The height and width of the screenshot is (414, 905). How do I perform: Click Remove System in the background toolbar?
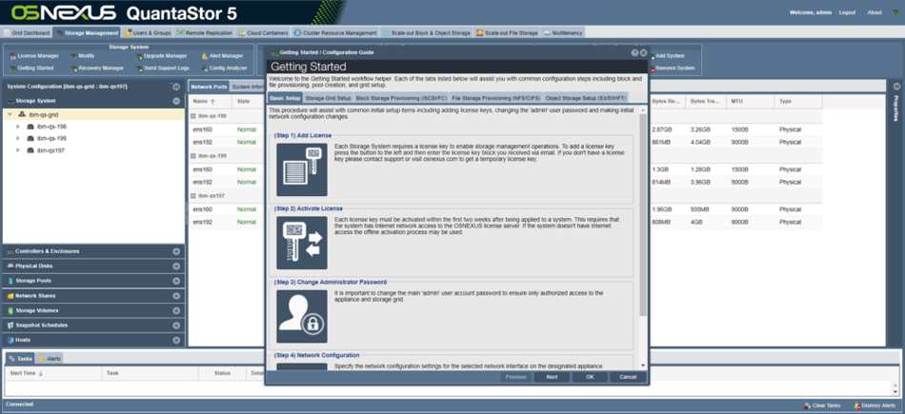tap(674, 68)
